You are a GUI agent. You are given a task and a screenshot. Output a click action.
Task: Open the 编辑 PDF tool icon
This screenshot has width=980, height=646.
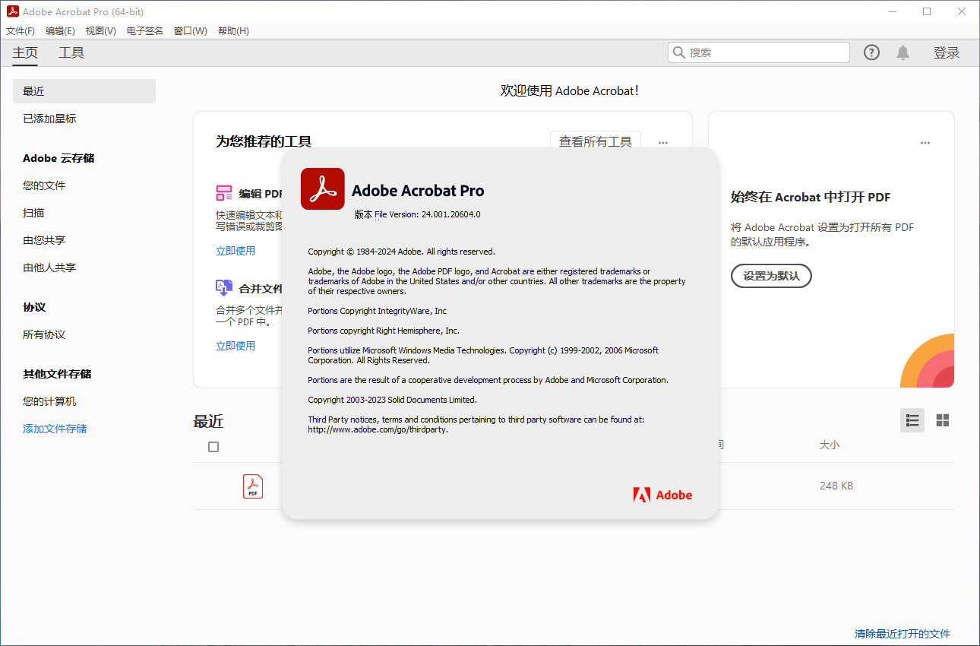tap(224, 192)
